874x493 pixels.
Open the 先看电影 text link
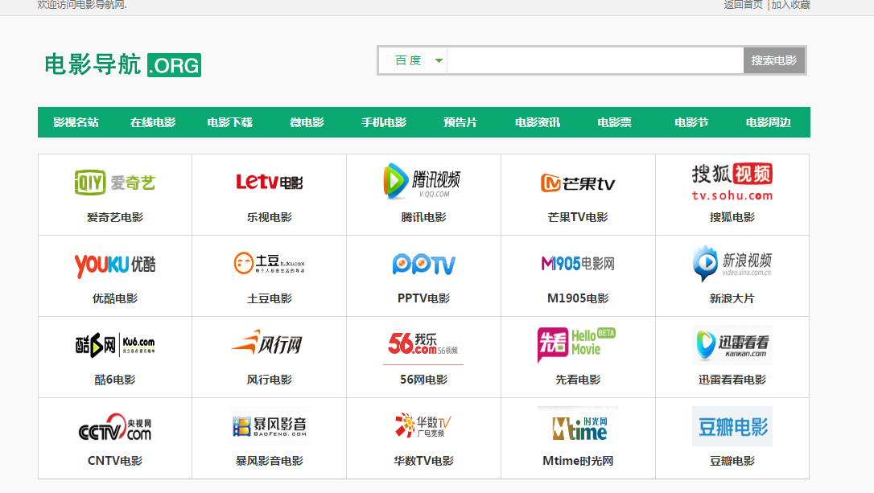[578, 380]
